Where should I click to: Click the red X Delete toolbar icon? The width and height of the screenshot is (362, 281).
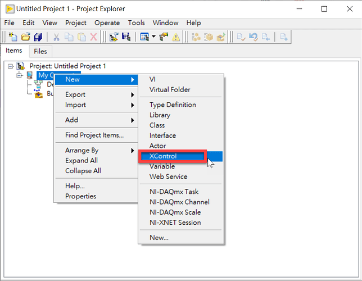pos(93,37)
